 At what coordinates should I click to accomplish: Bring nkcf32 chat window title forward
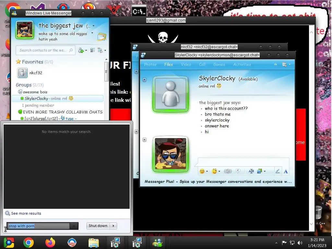pos(209,47)
